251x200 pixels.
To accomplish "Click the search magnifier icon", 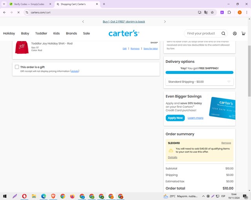I will tap(223, 33).
